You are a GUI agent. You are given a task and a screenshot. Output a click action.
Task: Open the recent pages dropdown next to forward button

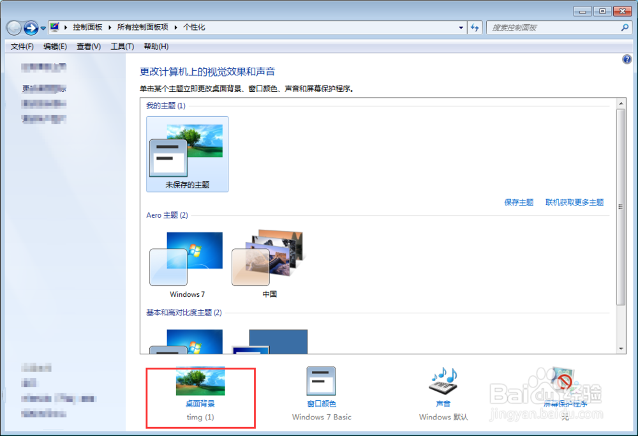pyautogui.click(x=42, y=27)
